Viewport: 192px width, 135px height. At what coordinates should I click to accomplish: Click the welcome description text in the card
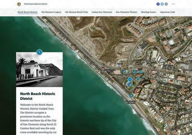pos(38,119)
